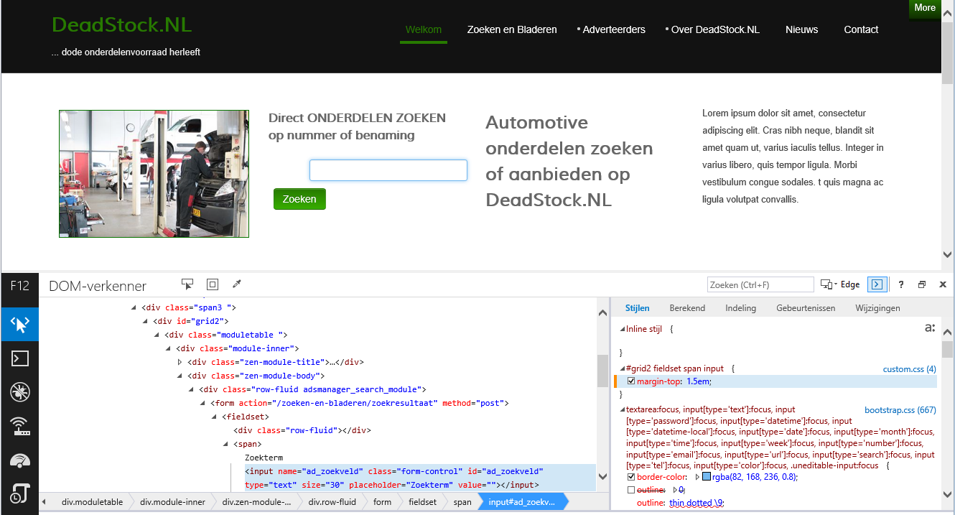Open the custom.css (4) source link

click(910, 369)
